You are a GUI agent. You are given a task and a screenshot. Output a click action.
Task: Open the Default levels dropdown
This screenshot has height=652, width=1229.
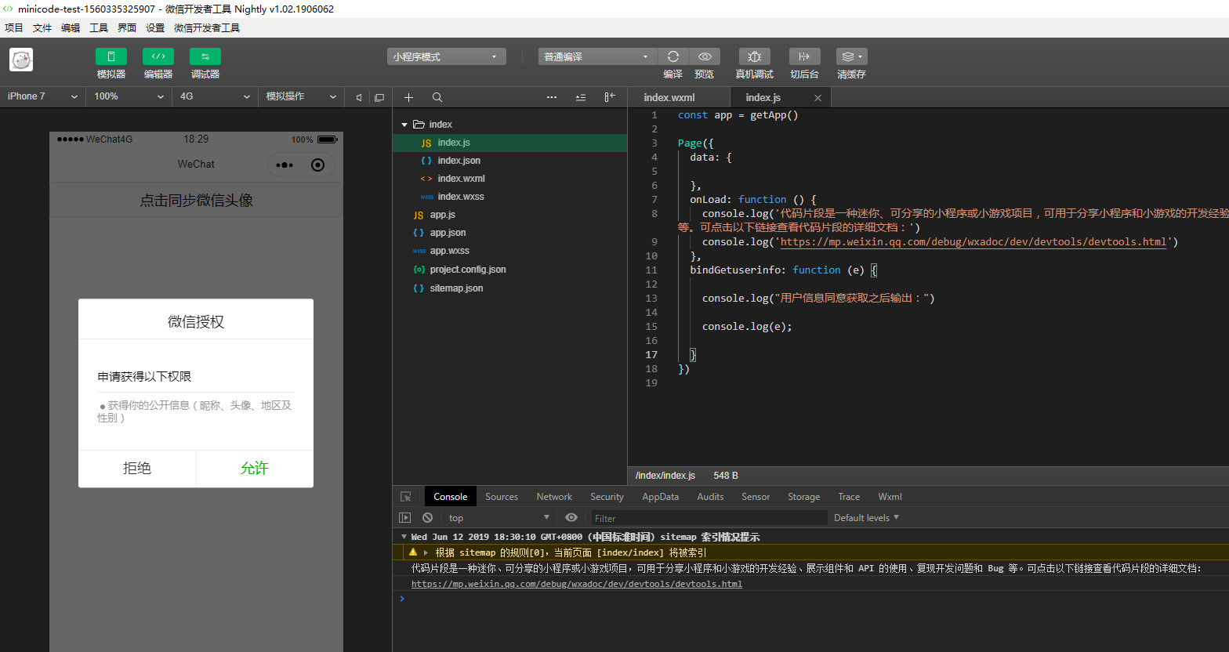coord(866,518)
